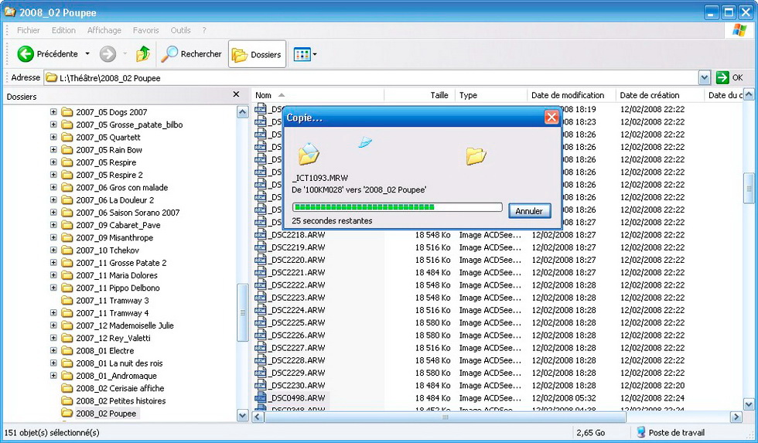Viewport: 758px width, 443px height.
Task: Open the Fichier menu
Action: coord(29,30)
